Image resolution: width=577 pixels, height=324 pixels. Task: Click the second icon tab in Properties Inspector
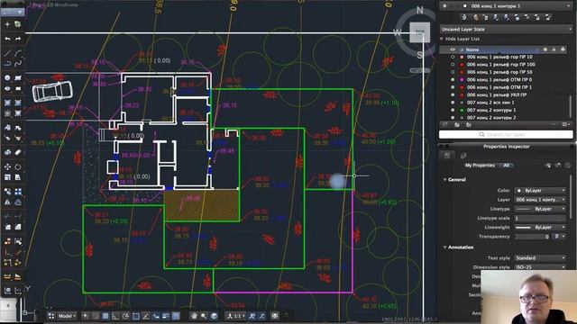point(463,156)
